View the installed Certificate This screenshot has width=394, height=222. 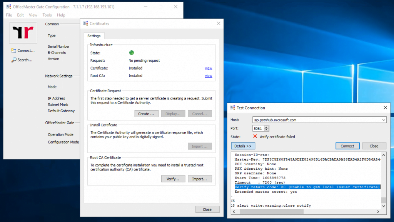pyautogui.click(x=209, y=68)
